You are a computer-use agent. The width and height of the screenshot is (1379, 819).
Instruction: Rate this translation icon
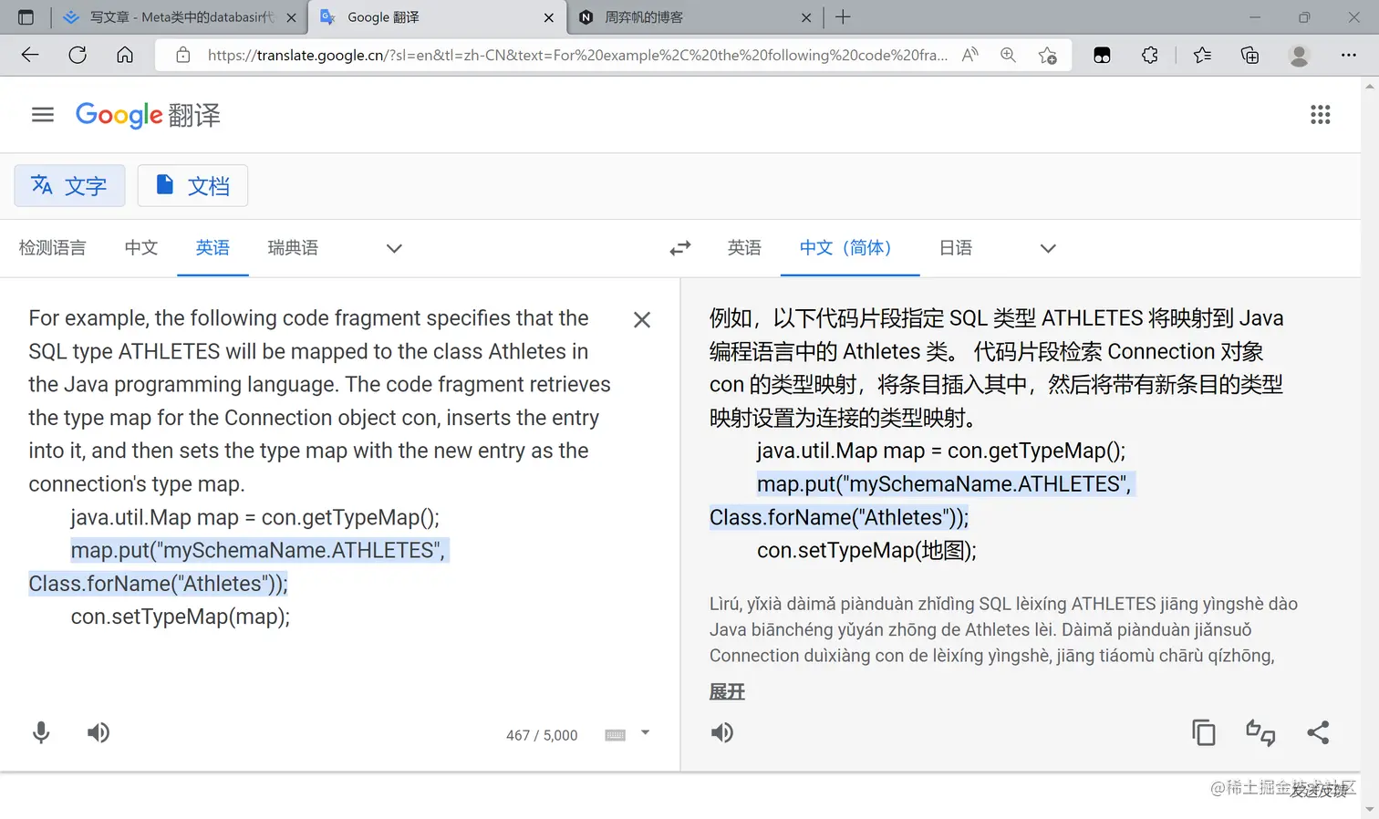pyautogui.click(x=1260, y=732)
